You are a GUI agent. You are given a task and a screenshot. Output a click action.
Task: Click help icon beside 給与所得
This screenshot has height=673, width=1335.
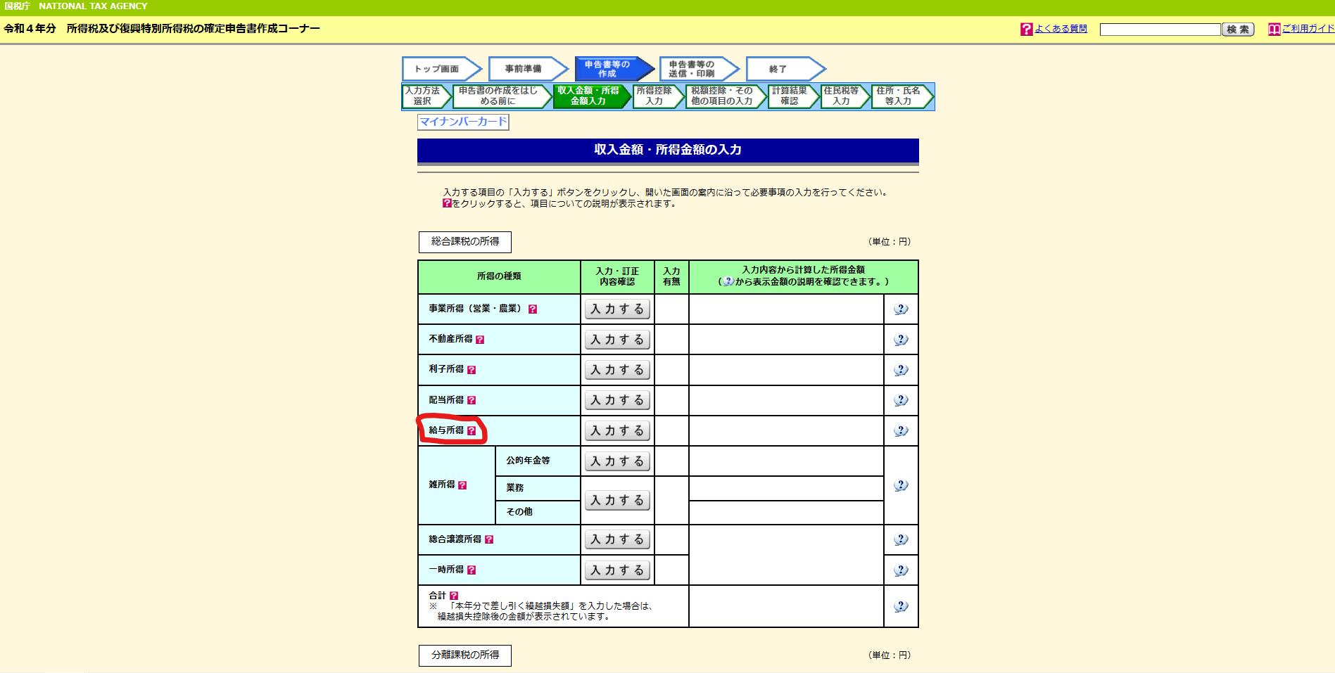click(x=472, y=431)
